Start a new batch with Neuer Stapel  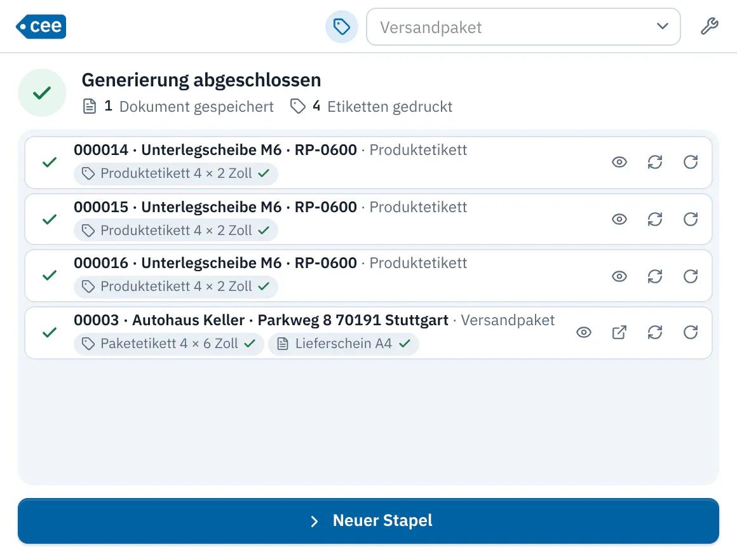tap(368, 521)
